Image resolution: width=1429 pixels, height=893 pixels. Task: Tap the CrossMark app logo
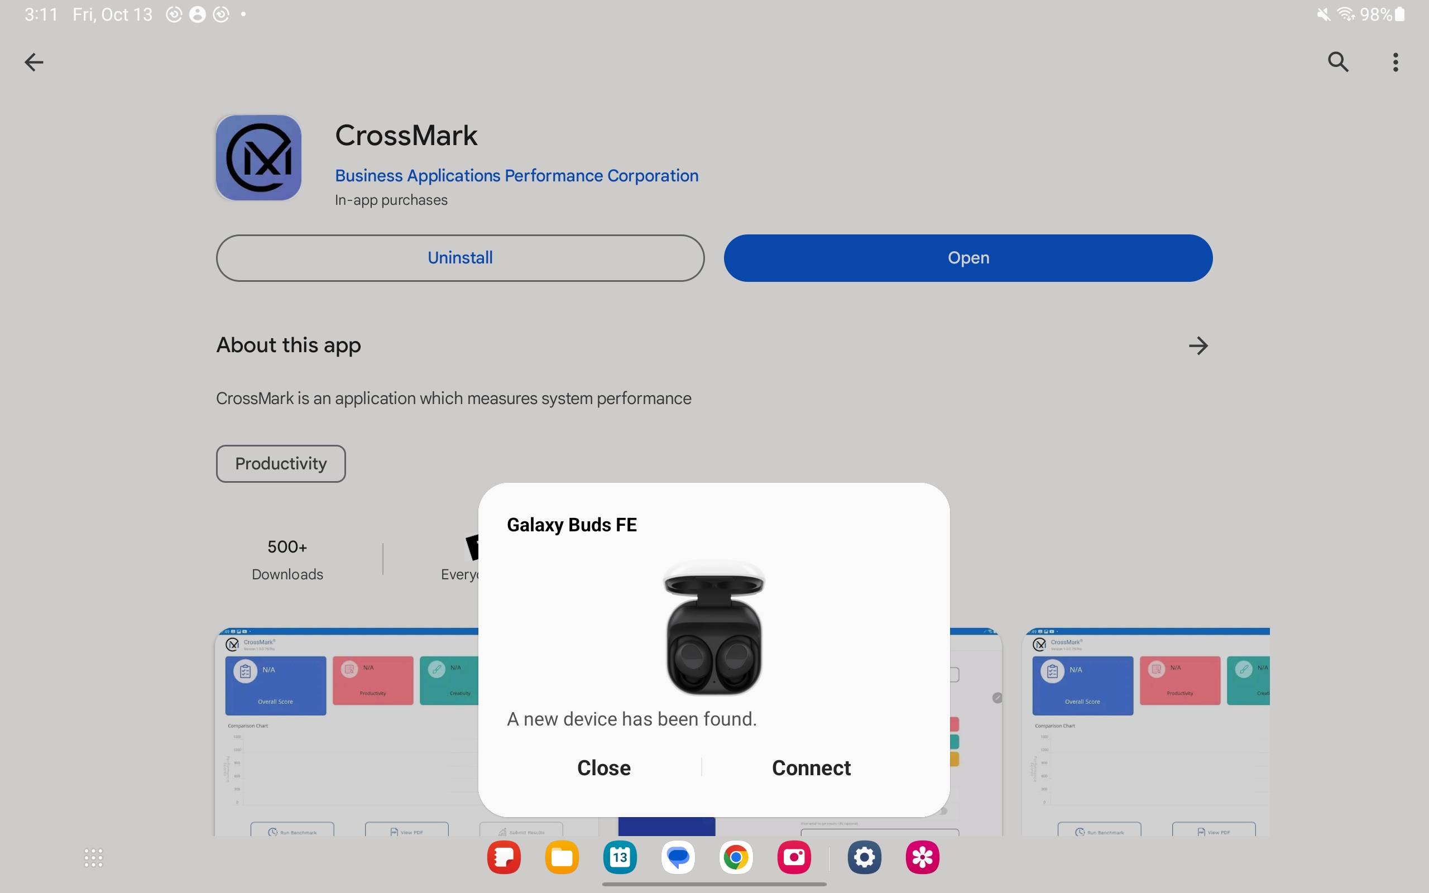[258, 158]
